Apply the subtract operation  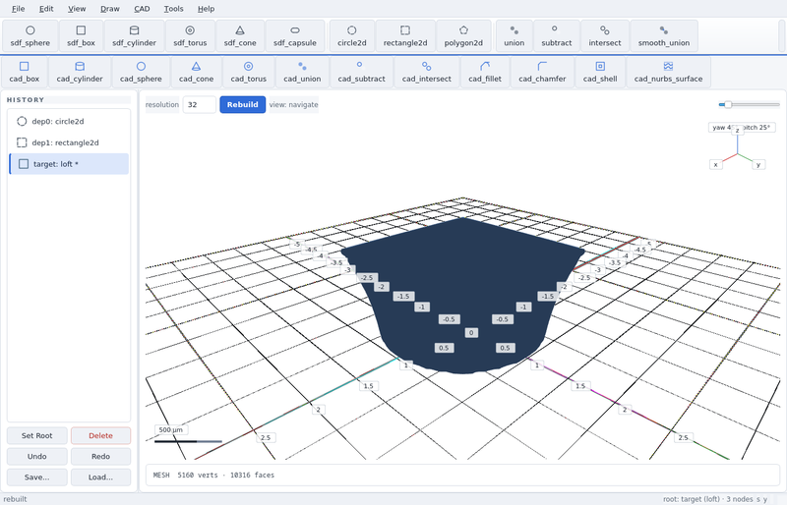(x=556, y=36)
